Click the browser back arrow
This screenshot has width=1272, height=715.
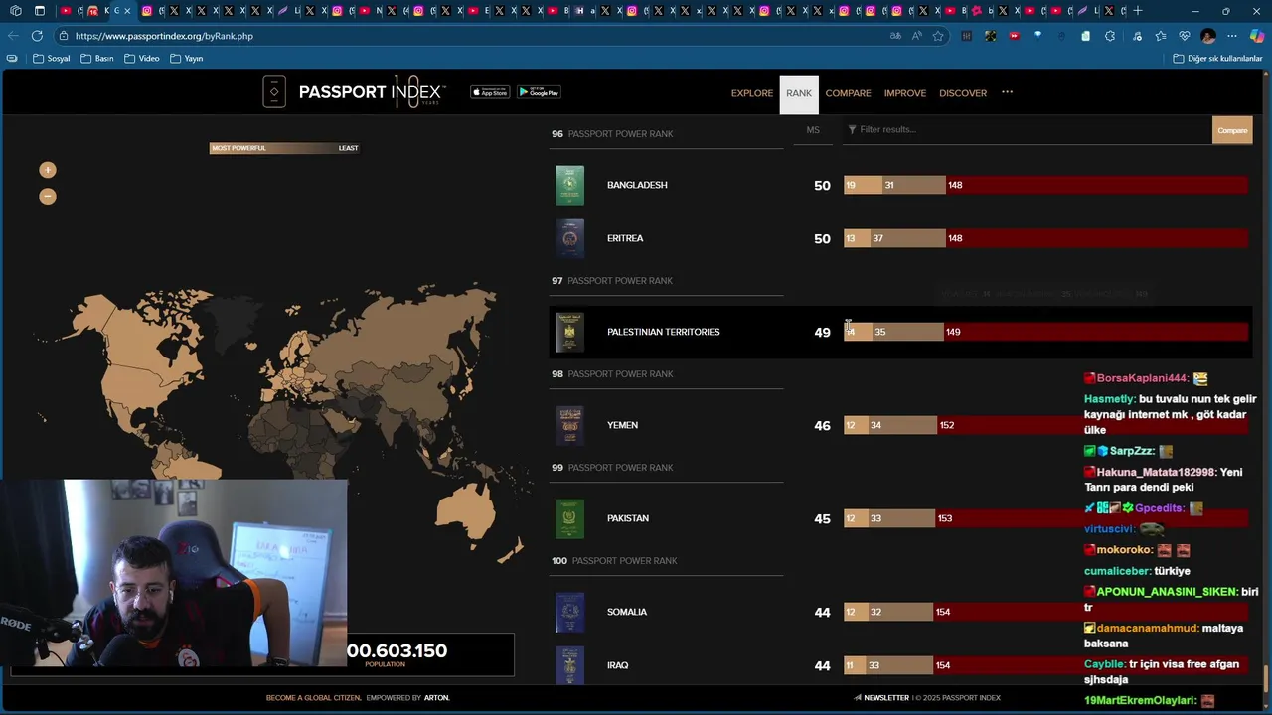click(x=13, y=36)
